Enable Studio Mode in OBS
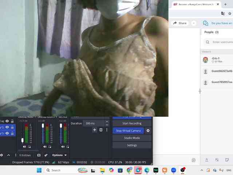Image resolution: width=233 pixels, height=175 pixels. click(x=132, y=138)
